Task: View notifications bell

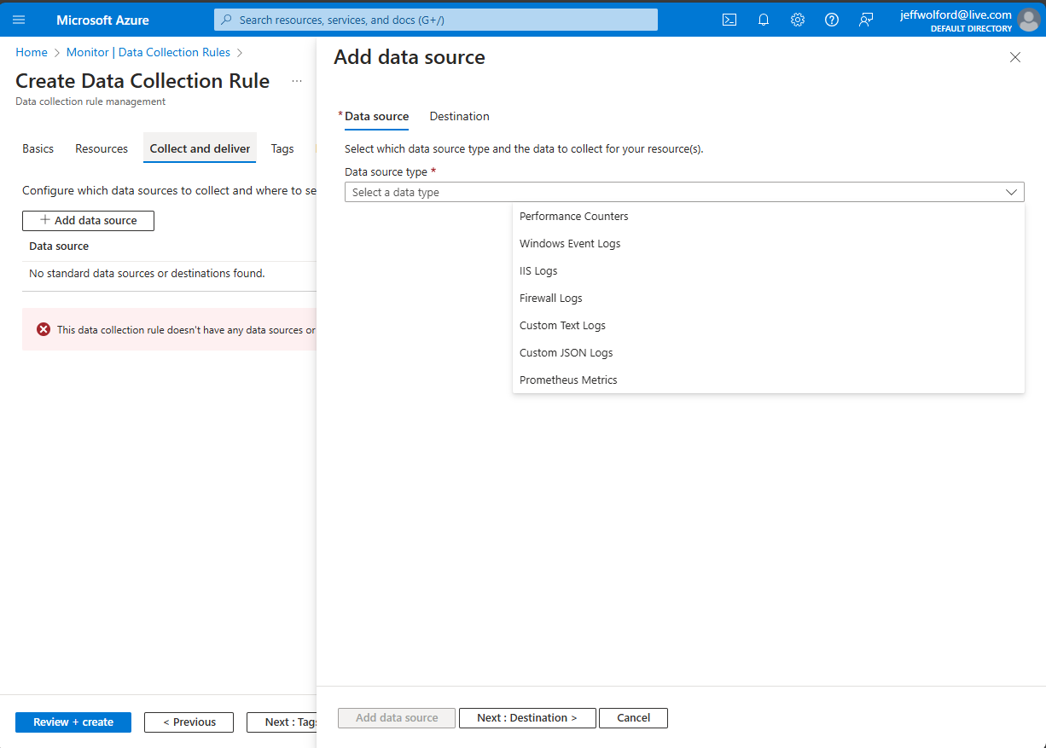Action: [x=764, y=19]
